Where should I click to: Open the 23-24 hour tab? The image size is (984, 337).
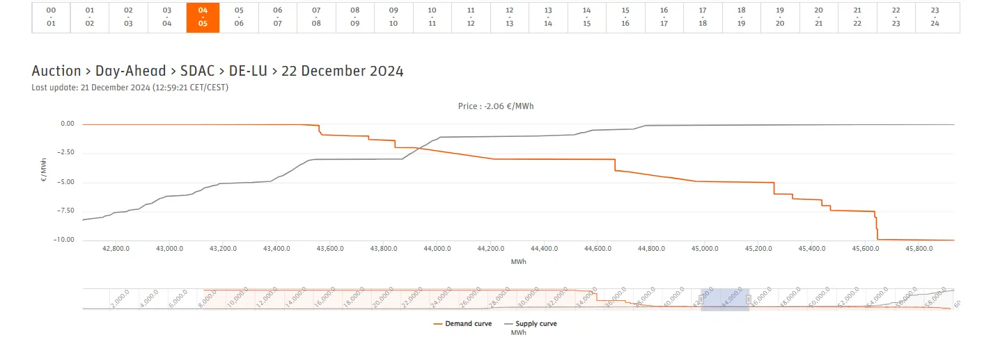(x=935, y=17)
